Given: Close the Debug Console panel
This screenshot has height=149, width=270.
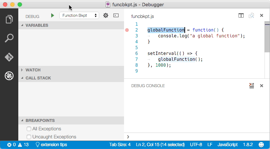Looking at the screenshot, I should tap(262, 86).
